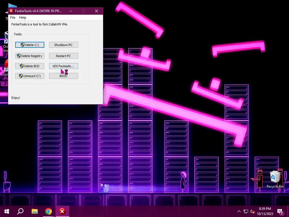The width and height of the screenshot is (289, 217).
Task: Open the Windows Start menu
Action: tap(7, 211)
